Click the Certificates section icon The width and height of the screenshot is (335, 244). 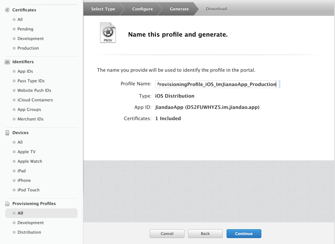7,10
